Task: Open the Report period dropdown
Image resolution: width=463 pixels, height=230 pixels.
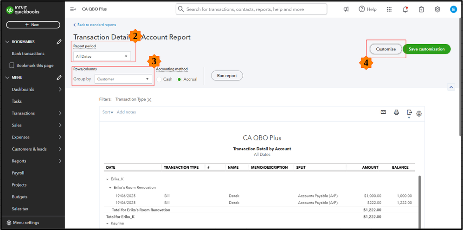Action: click(x=102, y=56)
